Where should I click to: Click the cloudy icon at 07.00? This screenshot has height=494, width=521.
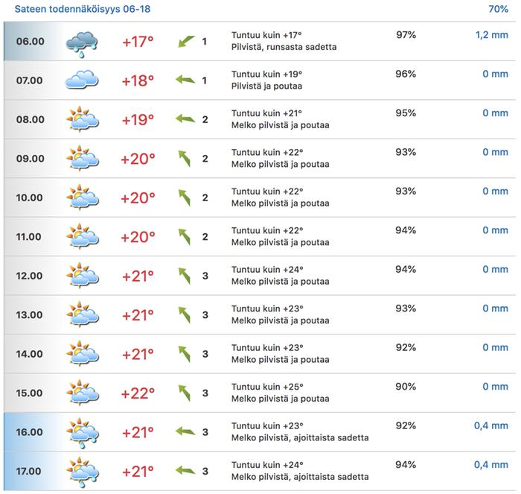coord(82,80)
